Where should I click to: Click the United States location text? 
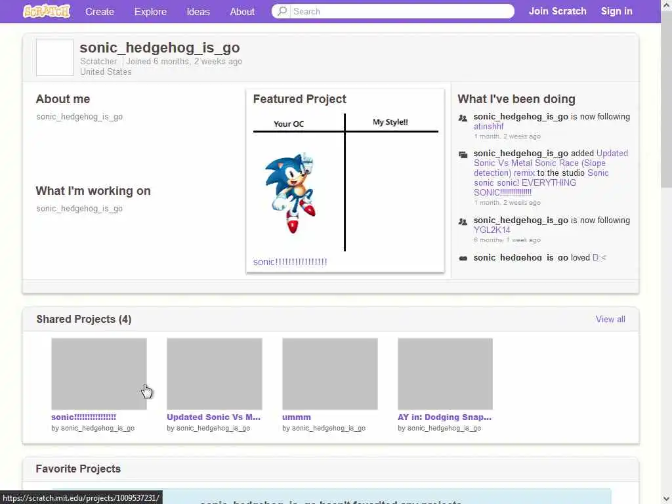point(106,72)
